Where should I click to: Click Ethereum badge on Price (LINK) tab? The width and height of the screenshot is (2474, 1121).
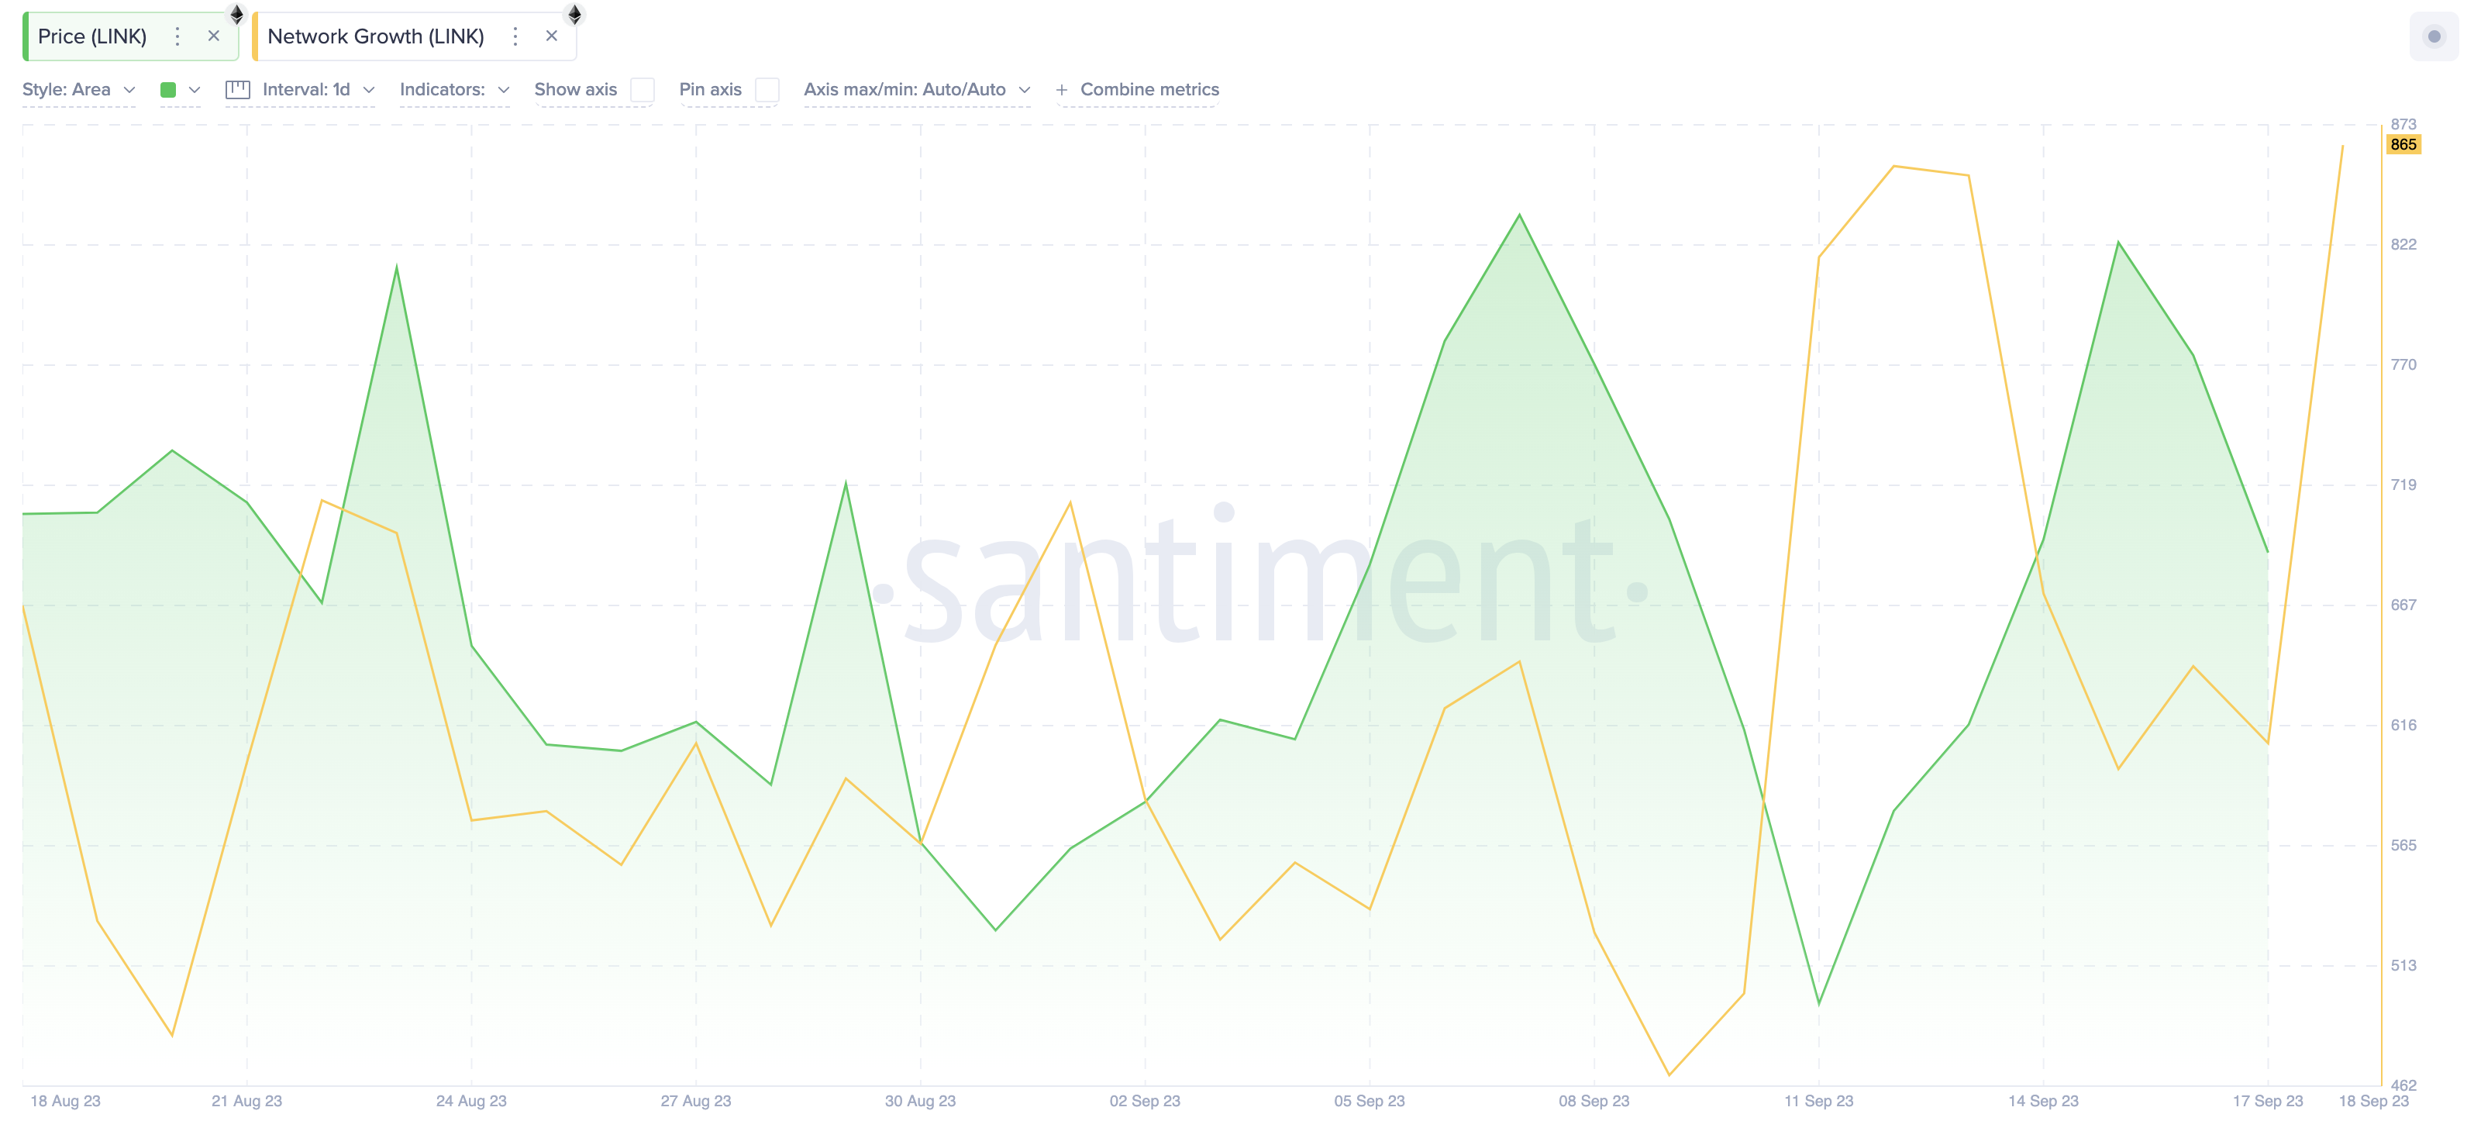coord(236,15)
